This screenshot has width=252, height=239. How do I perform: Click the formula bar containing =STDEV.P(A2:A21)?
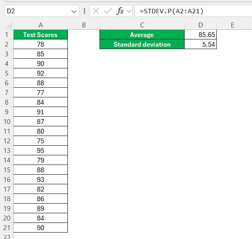193,11
